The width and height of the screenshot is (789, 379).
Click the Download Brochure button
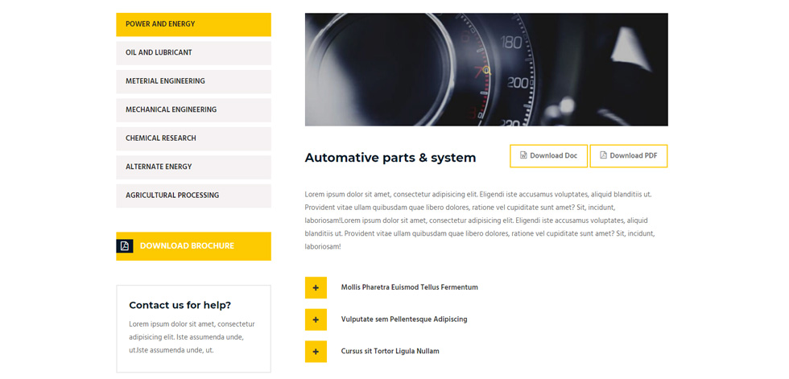(193, 245)
